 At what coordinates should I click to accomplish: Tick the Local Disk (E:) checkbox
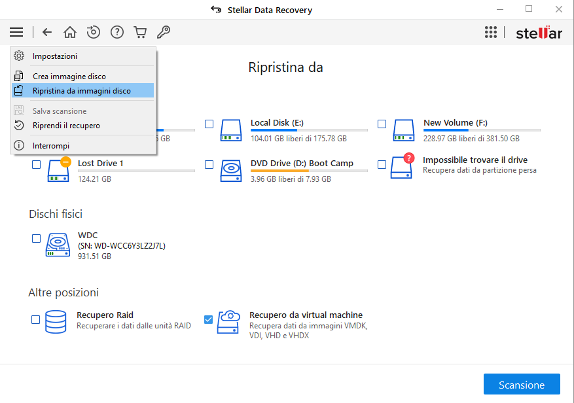(209, 124)
